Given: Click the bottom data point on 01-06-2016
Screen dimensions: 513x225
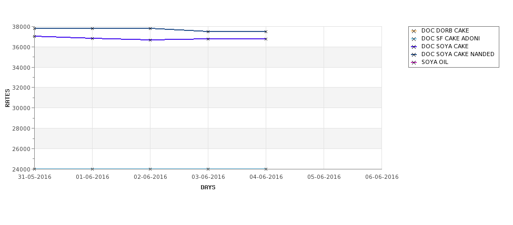Looking at the screenshot, I should pyautogui.click(x=92, y=169).
